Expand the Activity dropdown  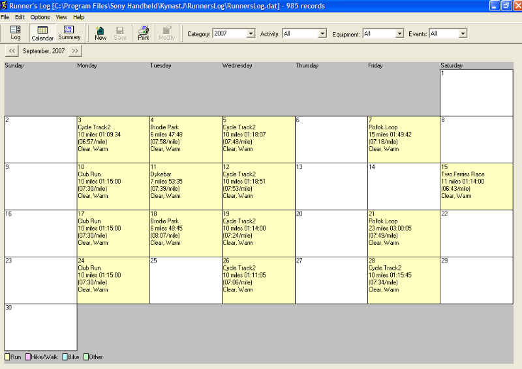[322, 34]
